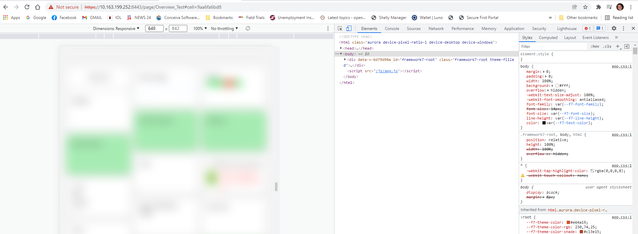Screen dimensions: 638x234
Task: Open the /js/app.js script link
Action: 386,71
